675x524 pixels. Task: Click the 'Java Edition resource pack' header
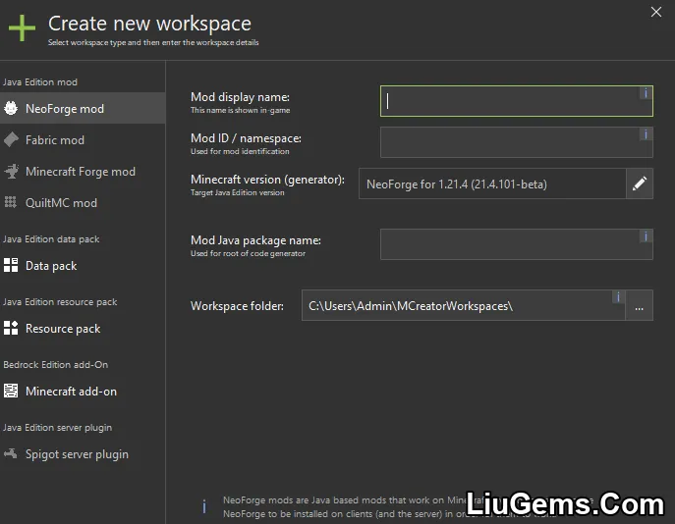[x=60, y=302]
